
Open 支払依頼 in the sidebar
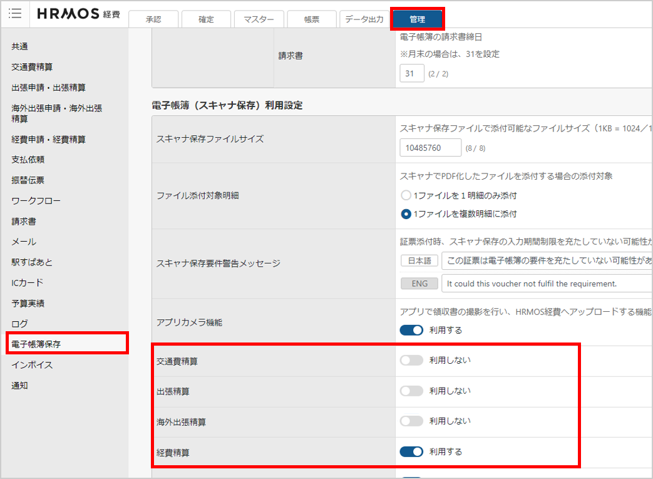tap(28, 160)
